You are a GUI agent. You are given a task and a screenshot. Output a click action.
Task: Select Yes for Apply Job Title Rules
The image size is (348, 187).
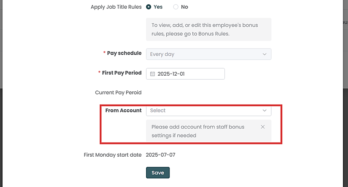tap(149, 7)
